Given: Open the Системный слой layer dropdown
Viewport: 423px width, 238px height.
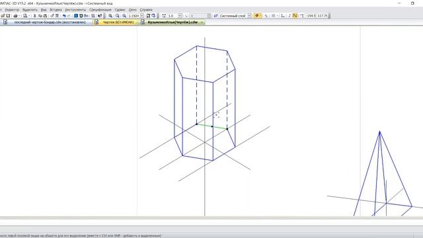Looking at the screenshot, I should click(249, 16).
